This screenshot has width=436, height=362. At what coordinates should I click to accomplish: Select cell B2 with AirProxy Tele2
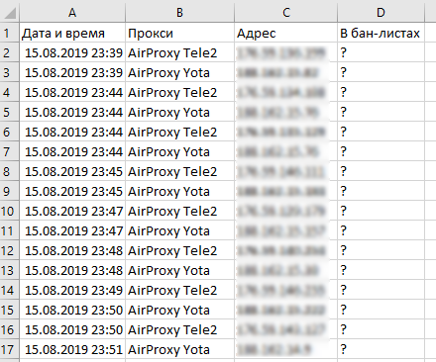[179, 52]
